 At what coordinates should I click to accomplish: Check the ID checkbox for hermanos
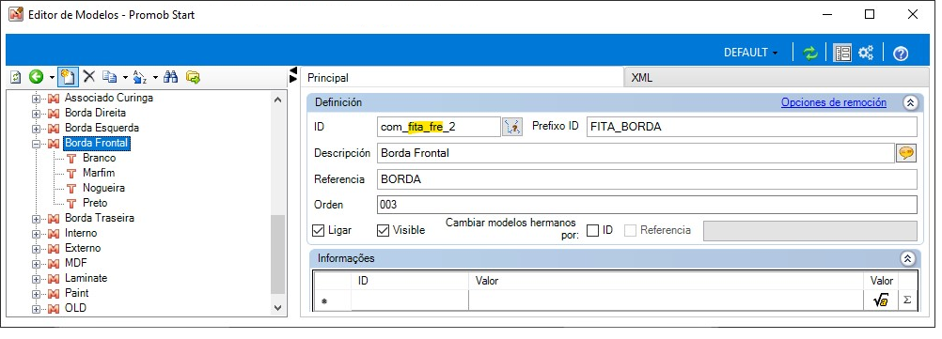coord(592,230)
